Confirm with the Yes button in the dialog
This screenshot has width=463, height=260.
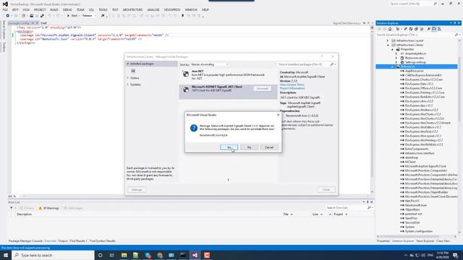pyautogui.click(x=229, y=147)
